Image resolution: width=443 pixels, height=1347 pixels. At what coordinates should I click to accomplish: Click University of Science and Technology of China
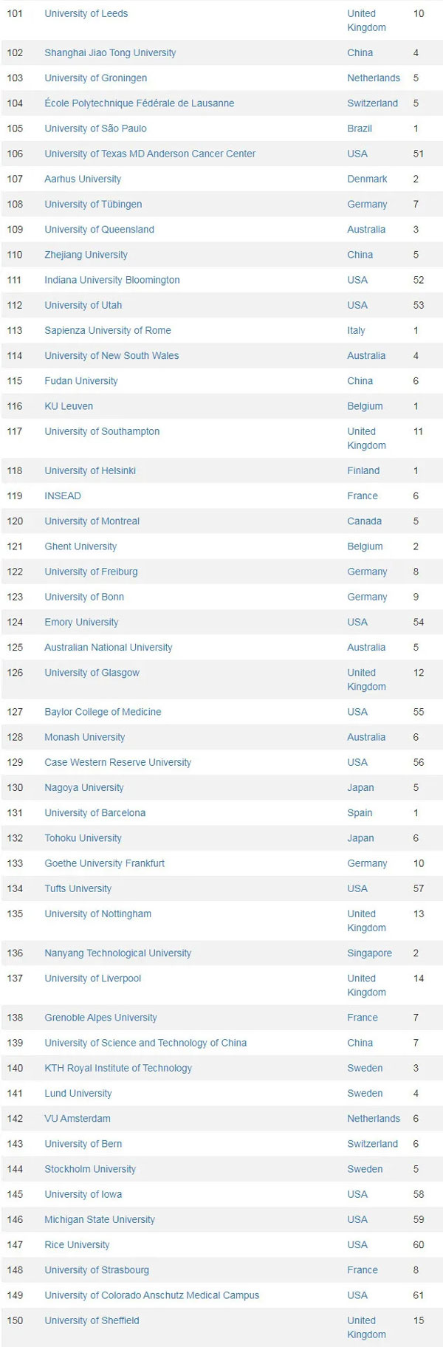click(145, 1043)
